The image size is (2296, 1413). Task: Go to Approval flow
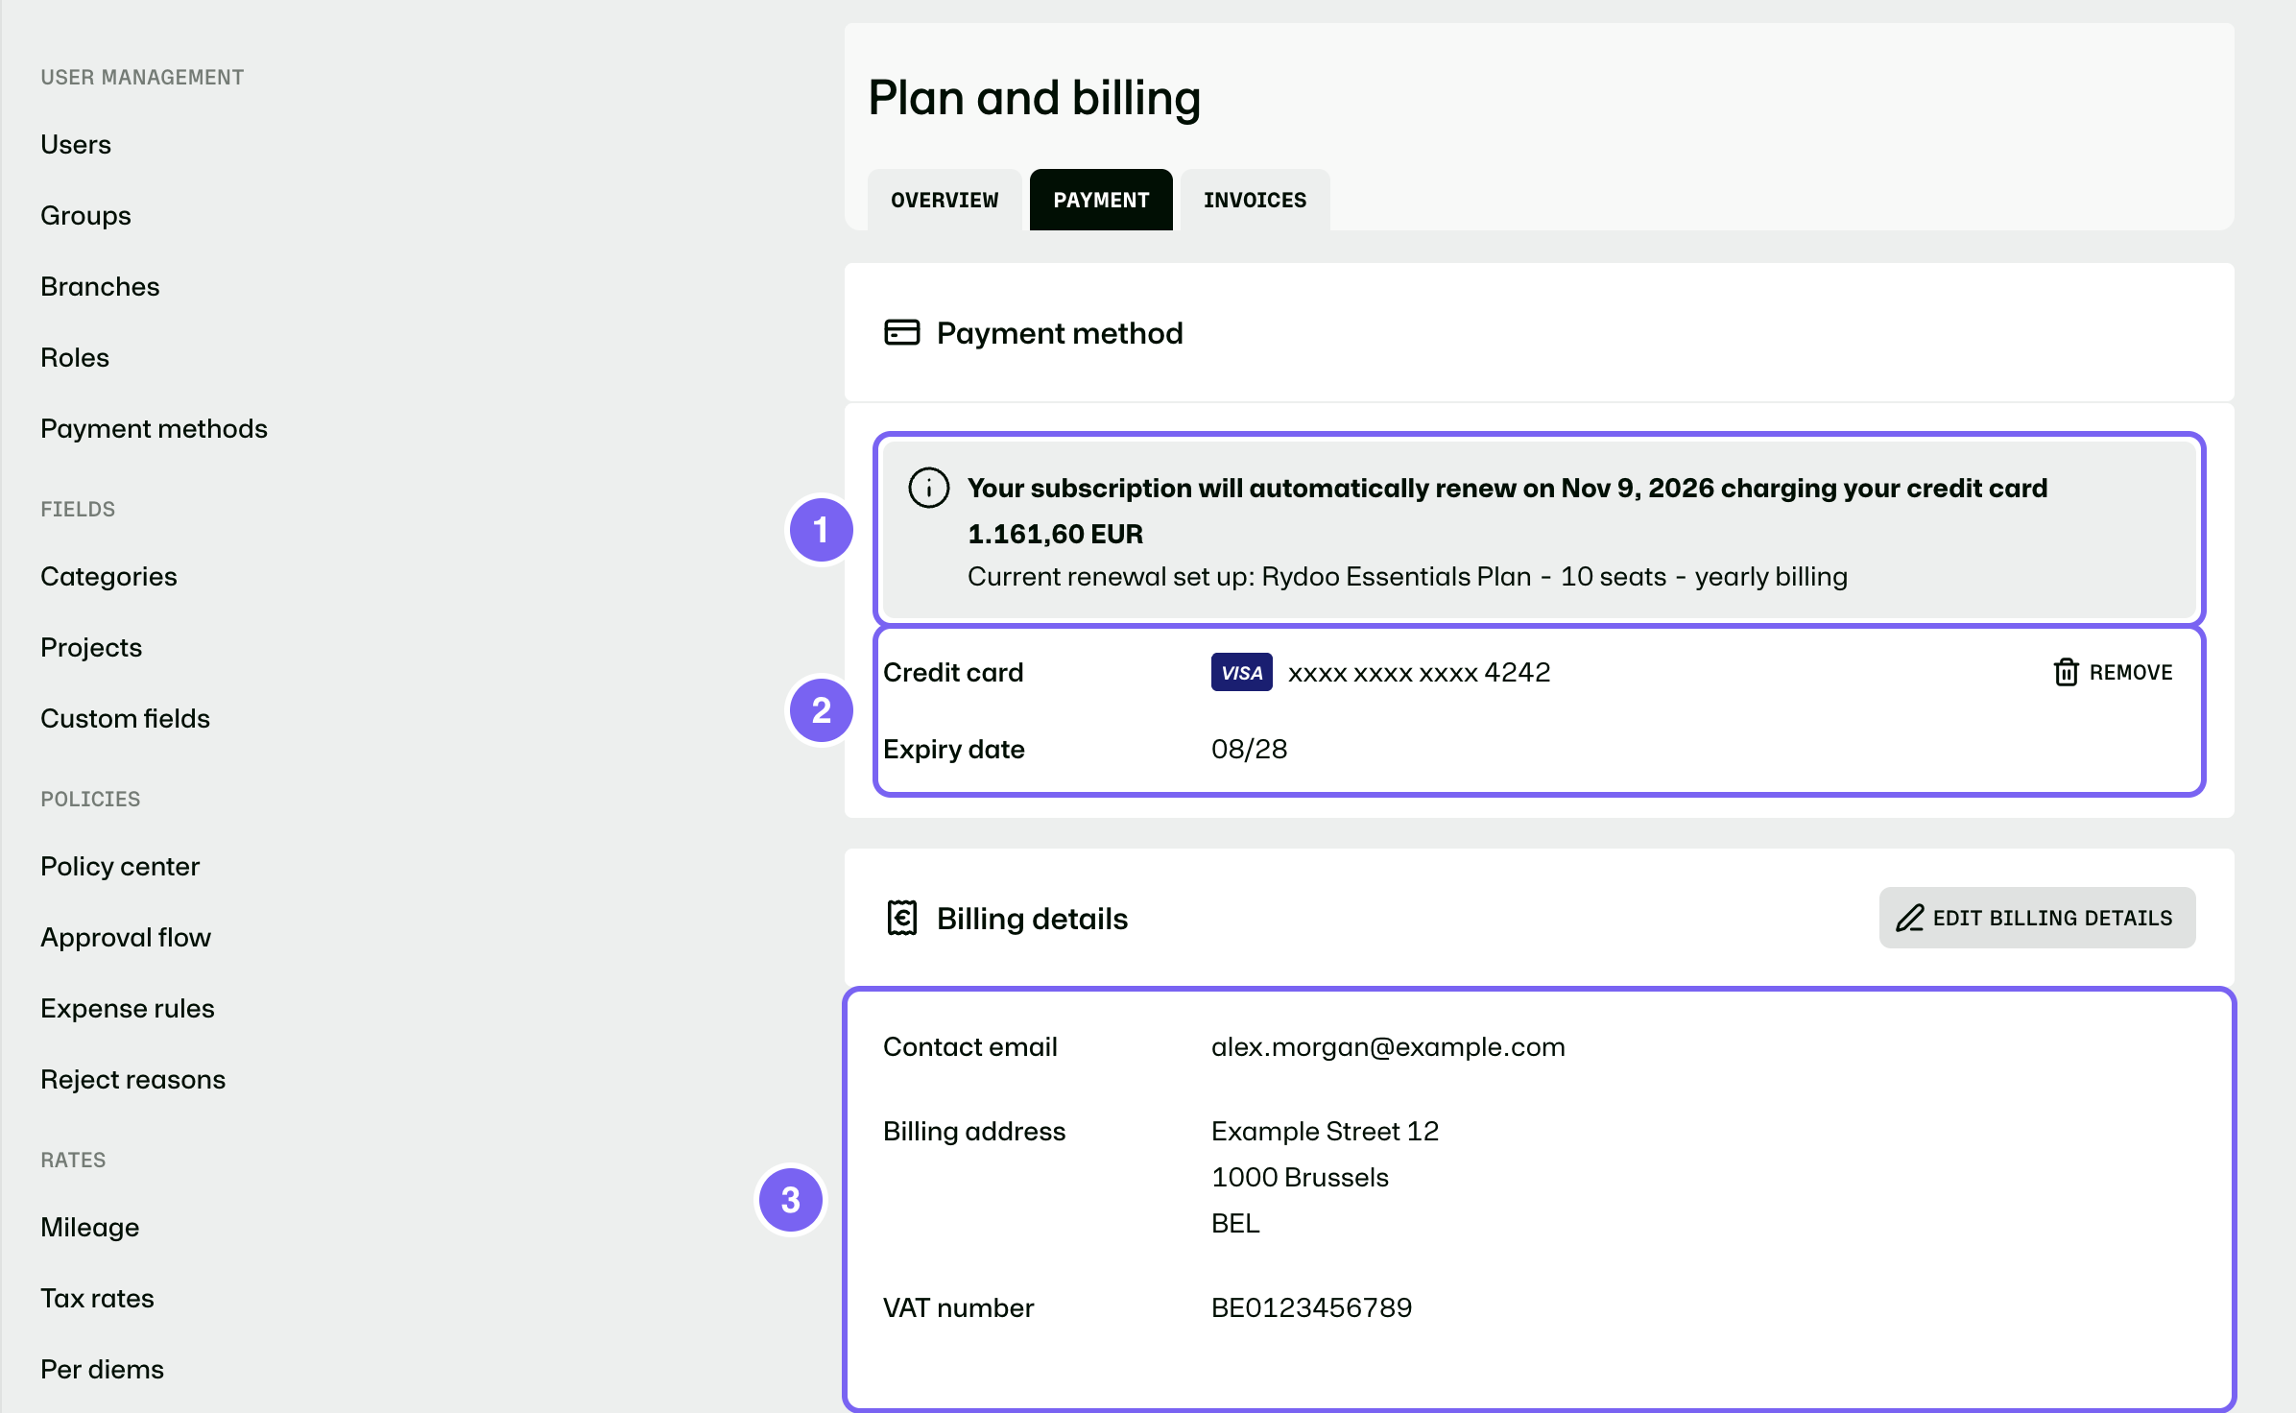pyautogui.click(x=126, y=937)
